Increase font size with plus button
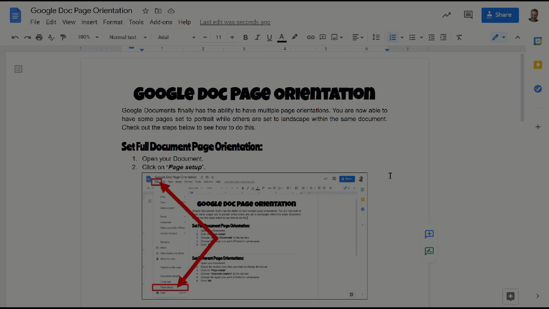Image resolution: width=549 pixels, height=309 pixels. (232, 37)
